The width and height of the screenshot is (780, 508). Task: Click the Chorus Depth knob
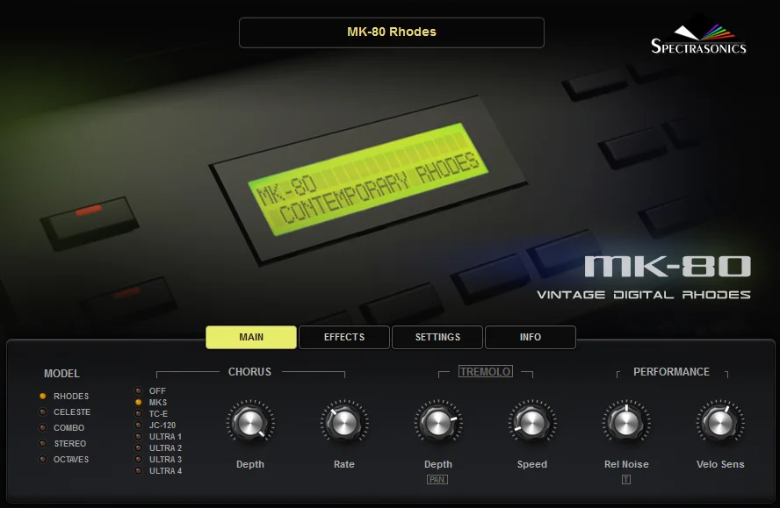tap(250, 423)
